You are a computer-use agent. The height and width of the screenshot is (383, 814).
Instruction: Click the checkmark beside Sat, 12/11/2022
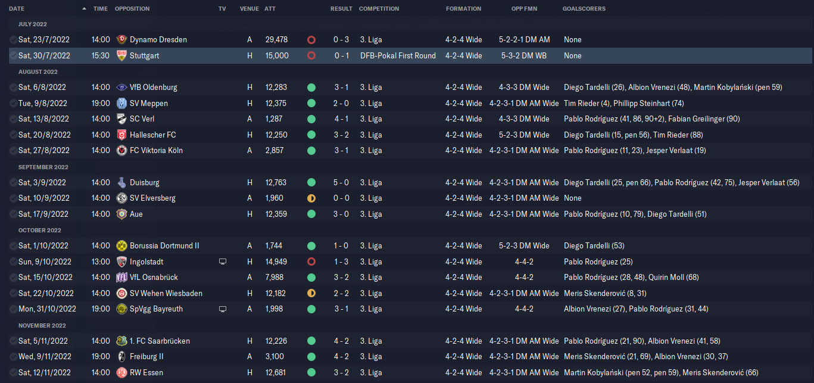tap(13, 373)
